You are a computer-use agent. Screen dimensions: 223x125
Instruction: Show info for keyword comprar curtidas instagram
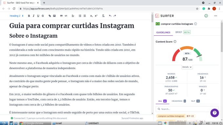[x=195, y=24]
